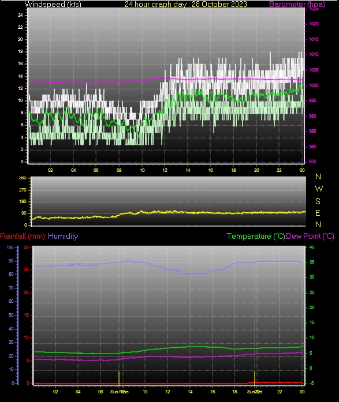The width and height of the screenshot is (339, 402).
Task: Click the Barometer (hpa) legend label
Action: coord(297,4)
